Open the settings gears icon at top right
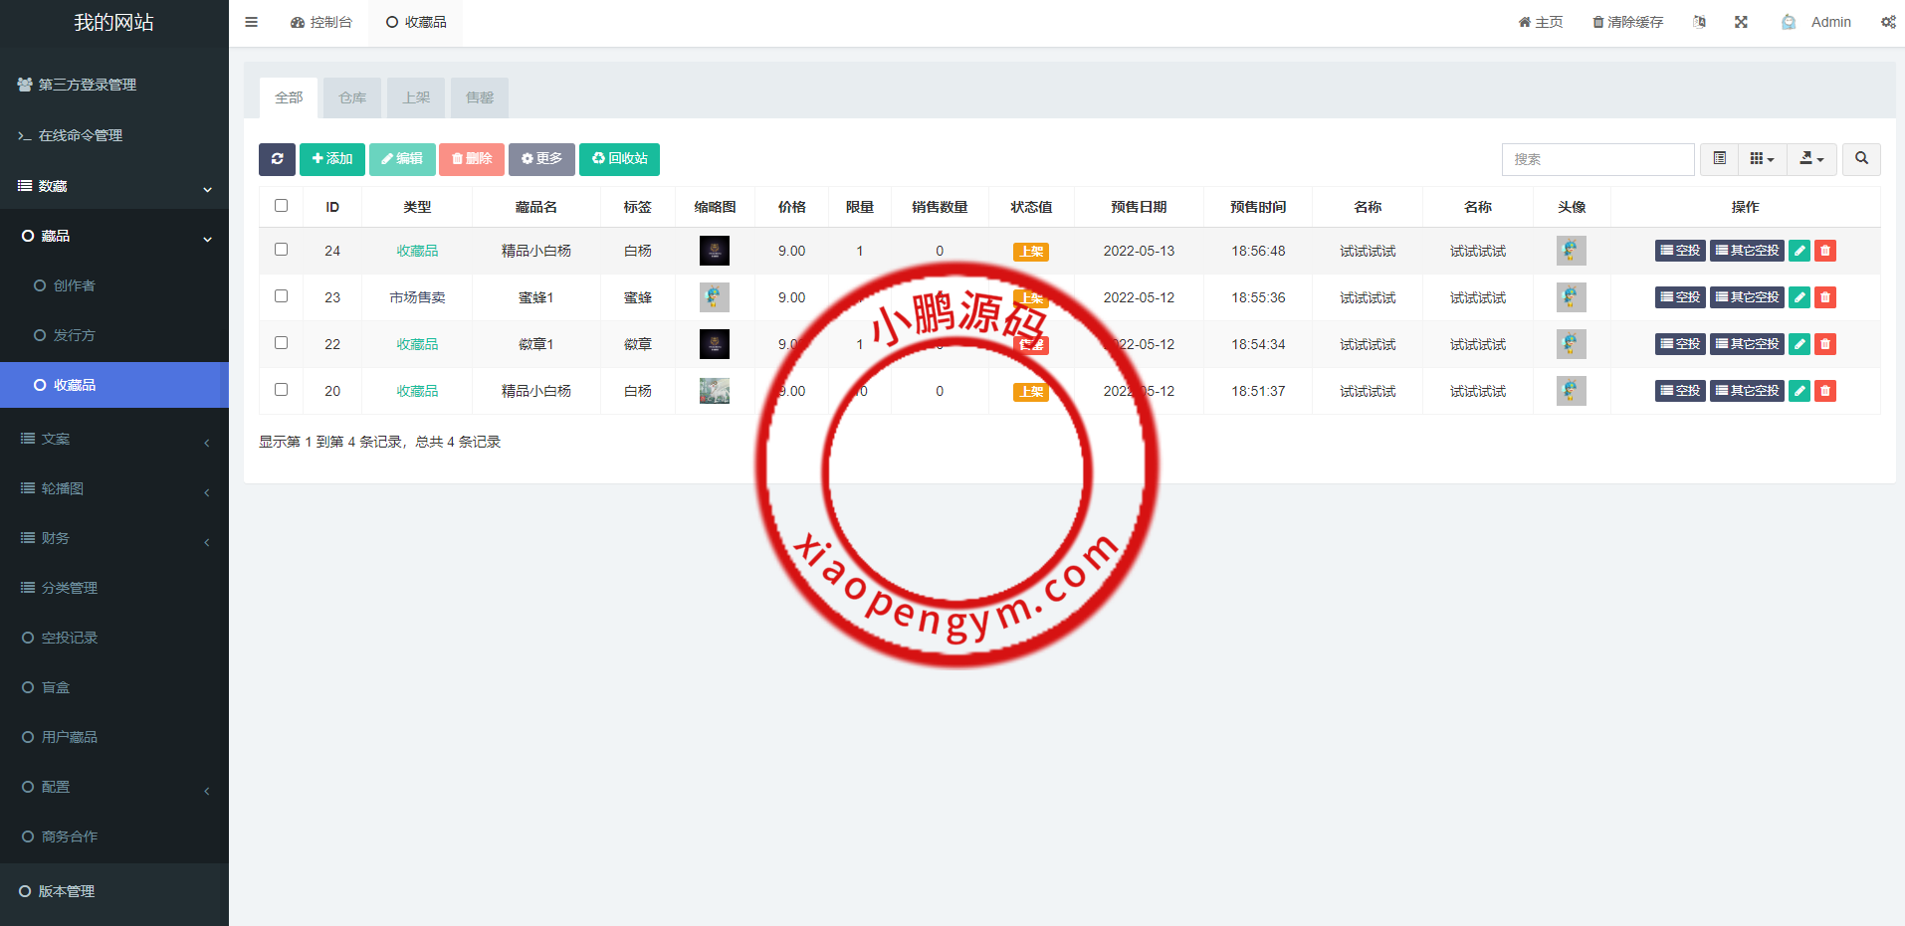 point(1888,21)
